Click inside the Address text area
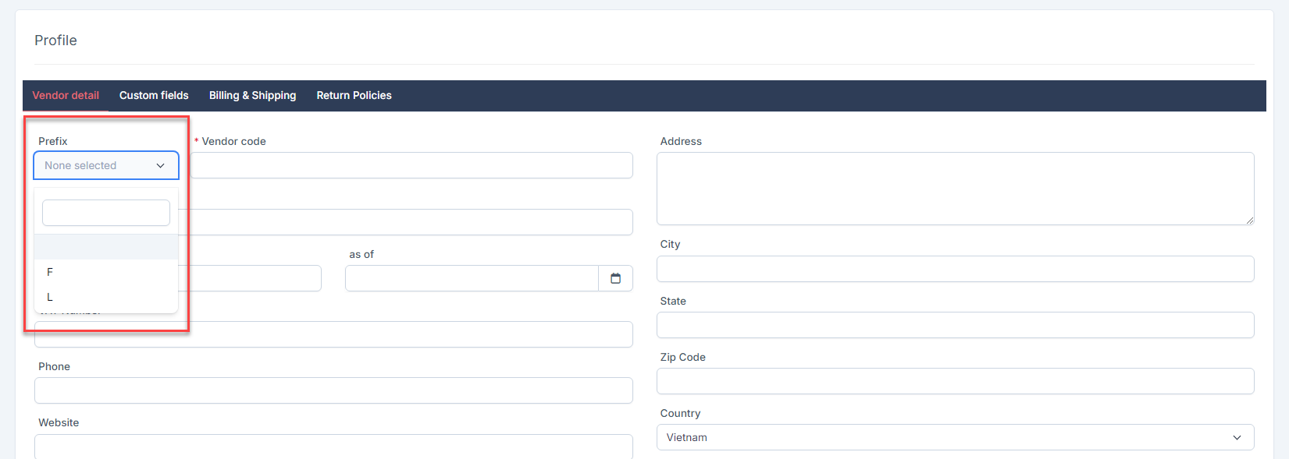 [955, 189]
